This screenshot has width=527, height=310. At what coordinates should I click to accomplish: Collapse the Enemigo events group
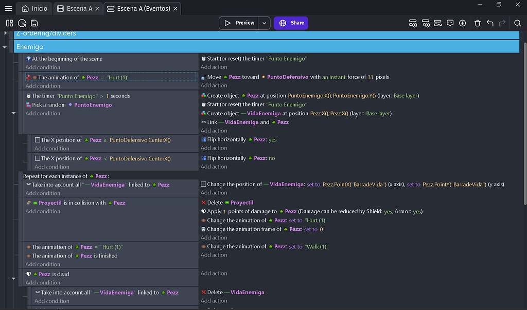5,46
